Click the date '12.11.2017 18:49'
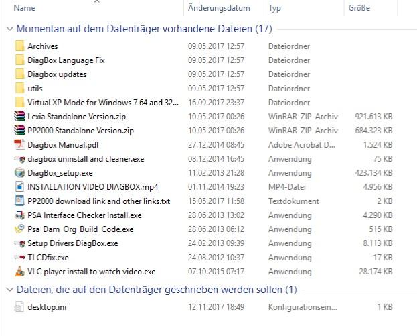The image size is (417, 336). (216, 307)
